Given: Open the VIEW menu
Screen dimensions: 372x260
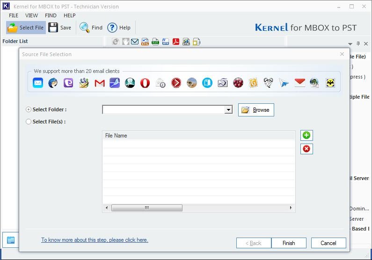Looking at the screenshot, I should pos(31,15).
